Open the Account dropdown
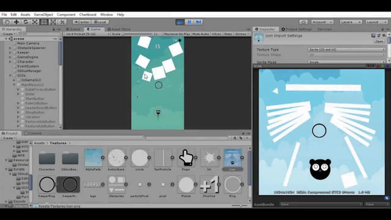Viewport: 391px width, 220px height. pos(322,22)
